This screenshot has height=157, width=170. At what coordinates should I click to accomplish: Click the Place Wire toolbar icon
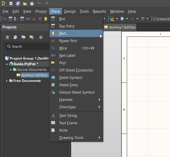[5, 19]
